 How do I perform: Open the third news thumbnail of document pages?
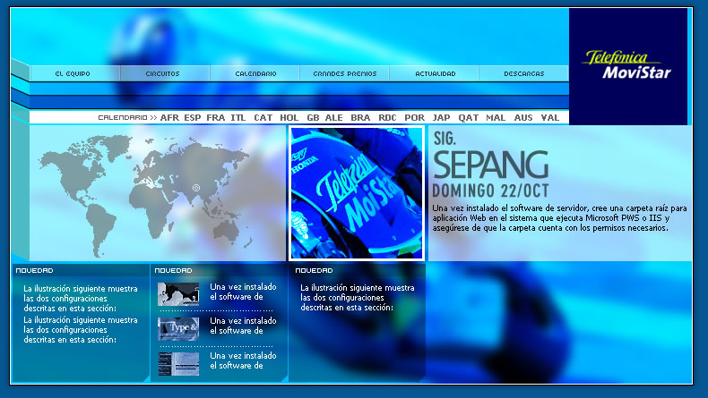(178, 364)
